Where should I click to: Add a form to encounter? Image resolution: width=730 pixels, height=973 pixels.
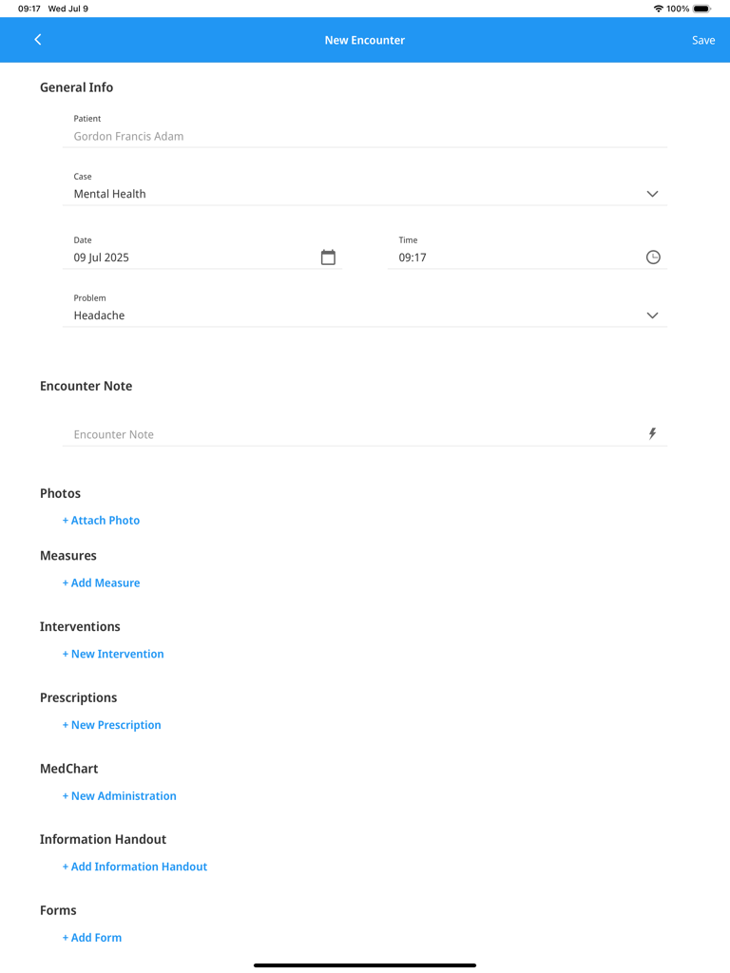coord(92,938)
